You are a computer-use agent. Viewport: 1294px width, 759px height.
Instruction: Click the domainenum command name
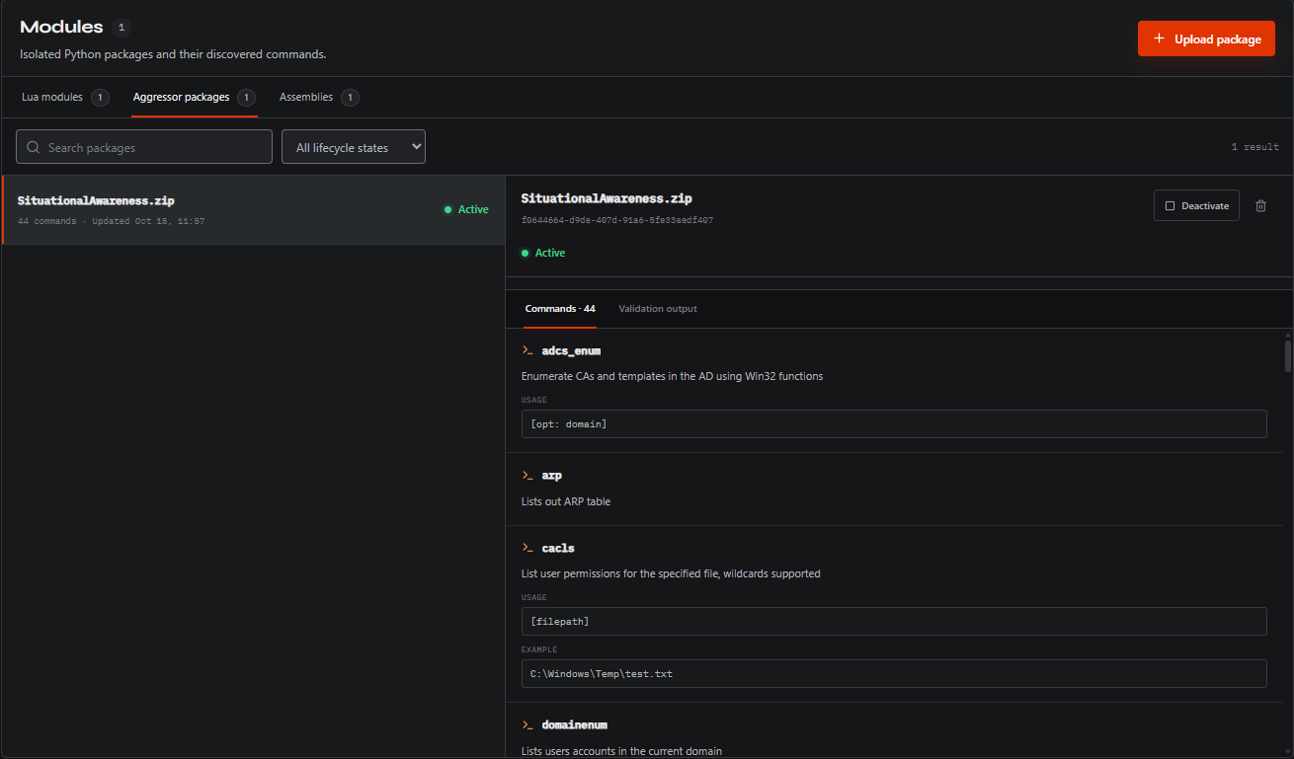point(575,724)
